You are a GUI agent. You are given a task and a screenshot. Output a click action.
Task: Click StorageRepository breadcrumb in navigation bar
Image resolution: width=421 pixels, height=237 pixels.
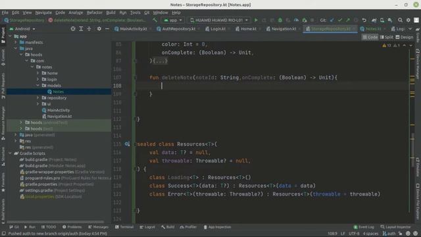[x=24, y=20]
